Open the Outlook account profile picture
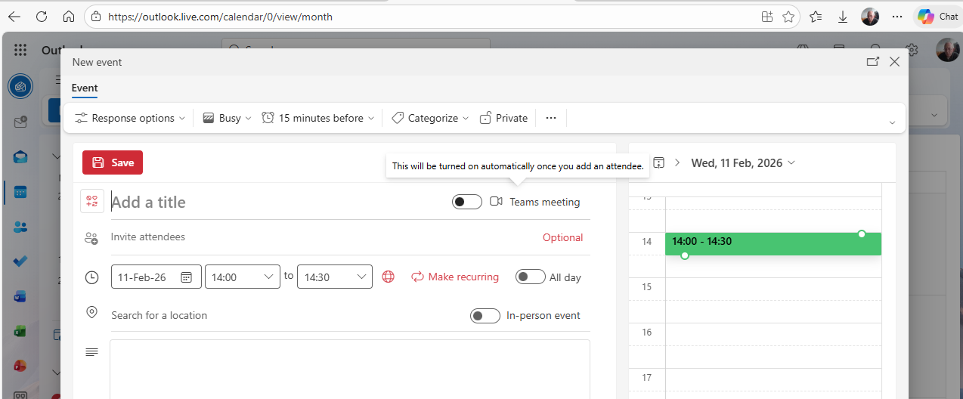The height and width of the screenshot is (399, 963). (x=948, y=50)
